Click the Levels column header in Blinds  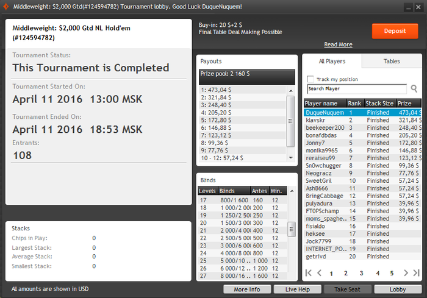click(207, 191)
